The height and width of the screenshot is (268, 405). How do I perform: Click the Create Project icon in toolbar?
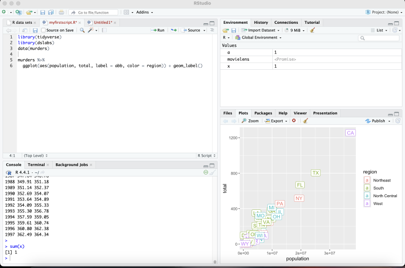click(x=19, y=12)
